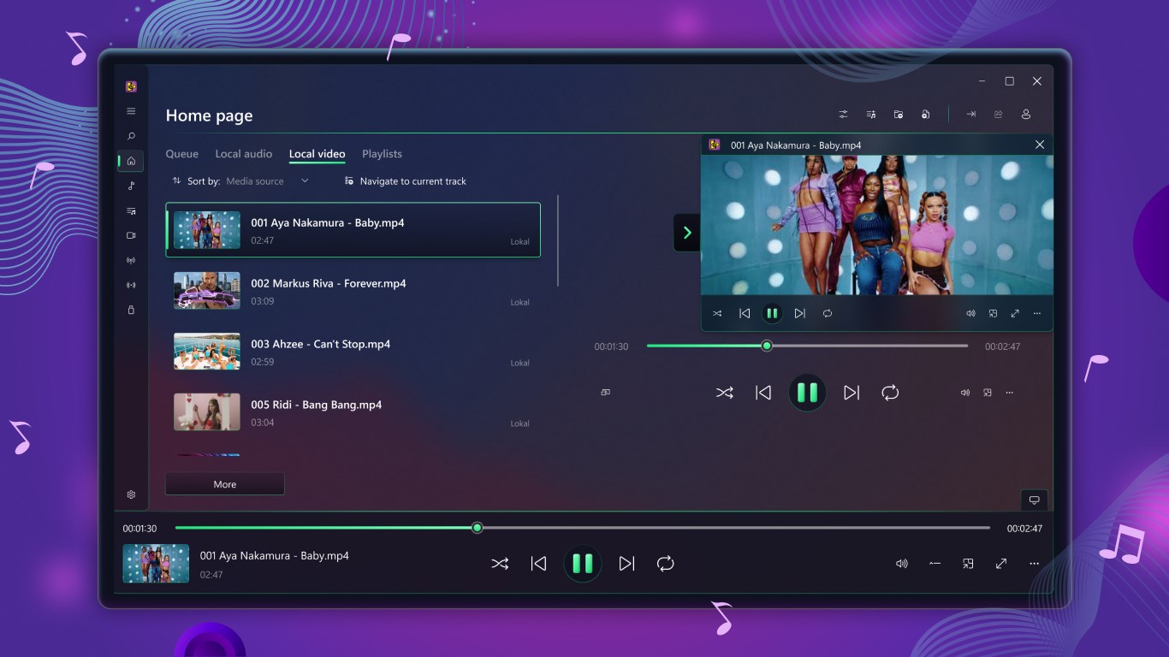The width and height of the screenshot is (1169, 657).
Task: Click add music folder icon in header
Action: (x=898, y=114)
